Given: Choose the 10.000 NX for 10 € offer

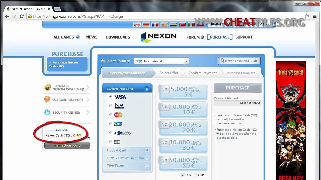Looking at the screenshot, I should click(183, 109).
